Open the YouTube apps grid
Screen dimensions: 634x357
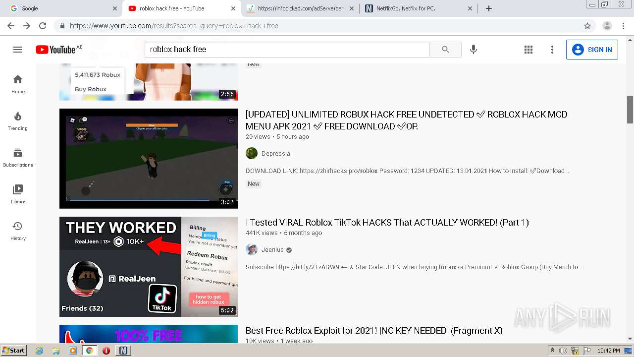click(528, 50)
